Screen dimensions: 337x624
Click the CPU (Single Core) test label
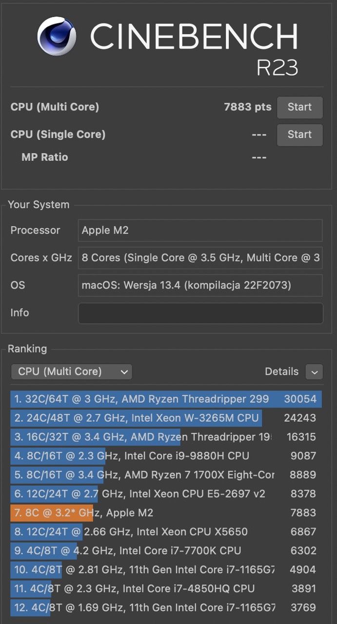pos(58,135)
